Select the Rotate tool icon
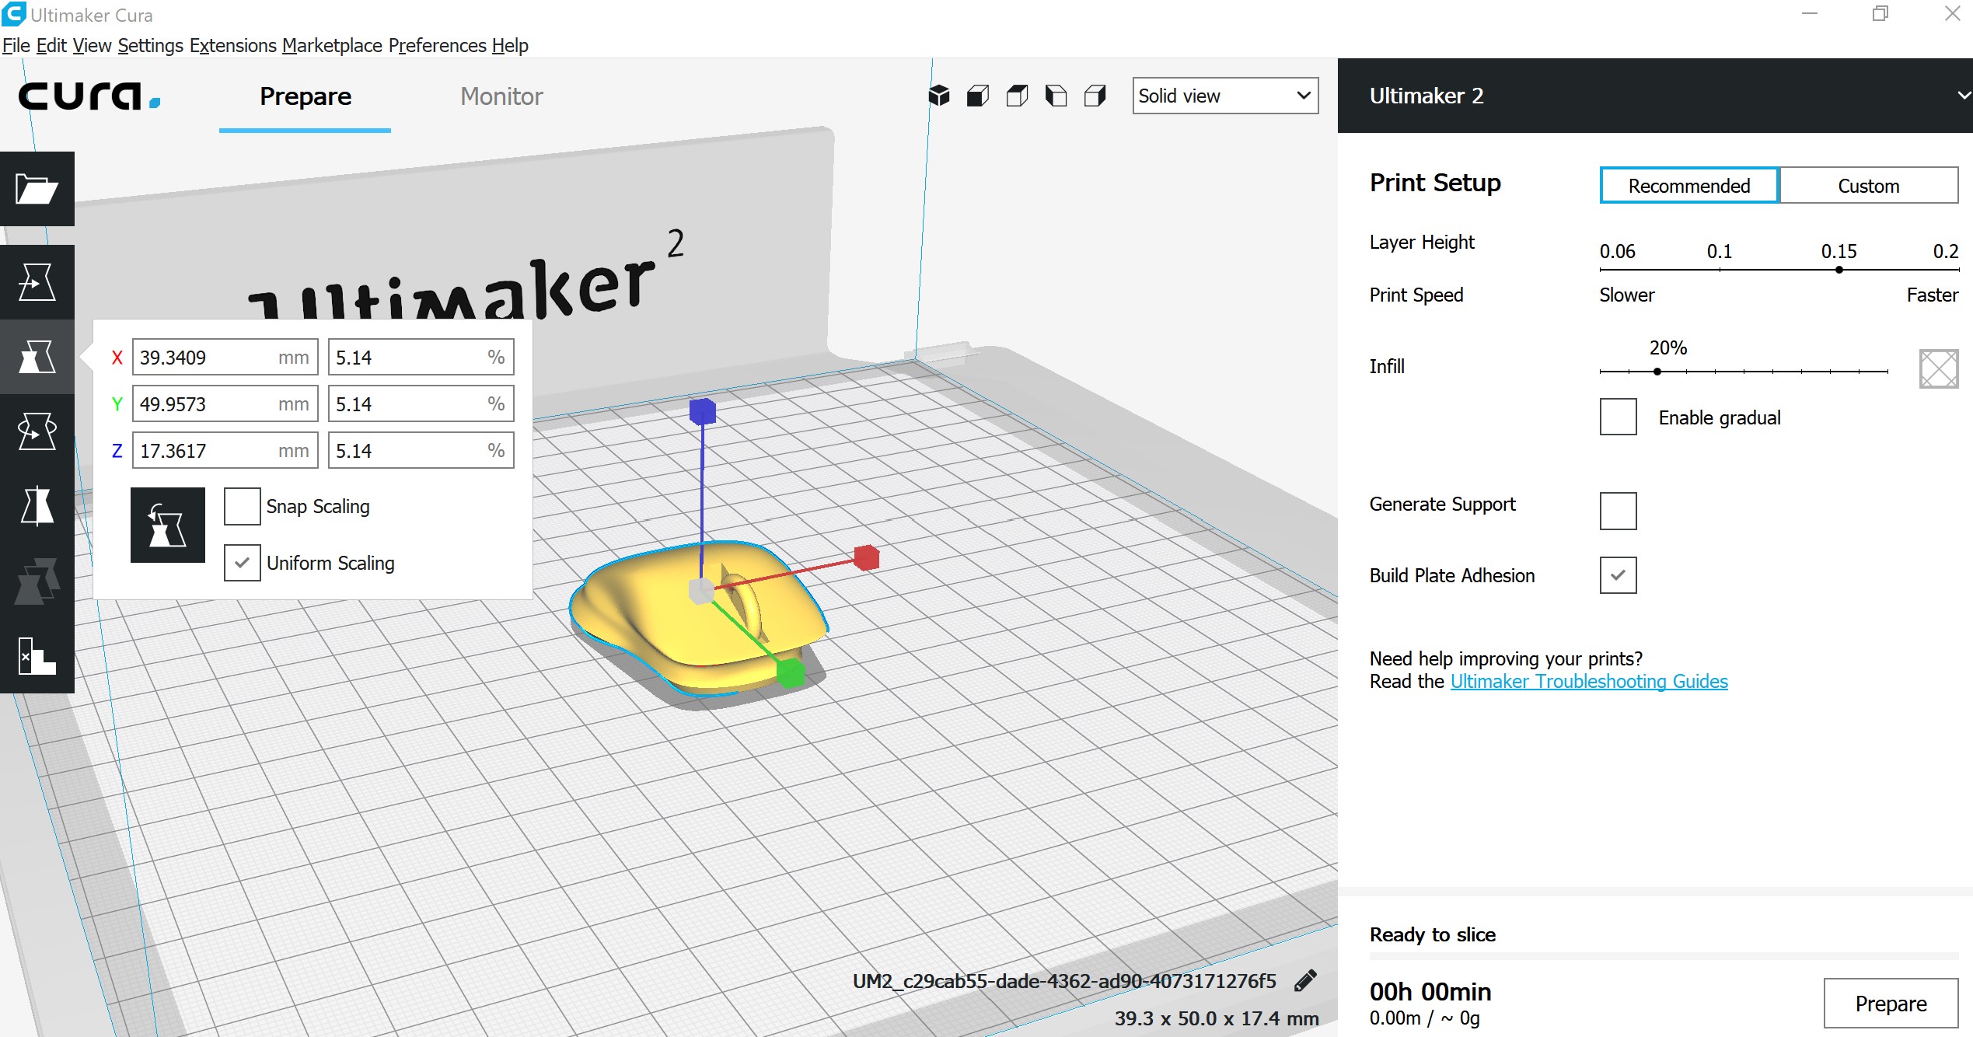The image size is (1973, 1037). pos(37,431)
